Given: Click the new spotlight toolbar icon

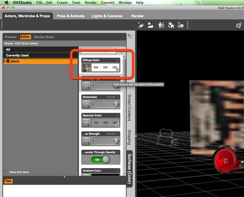Looking at the screenshot, I should [141, 25].
